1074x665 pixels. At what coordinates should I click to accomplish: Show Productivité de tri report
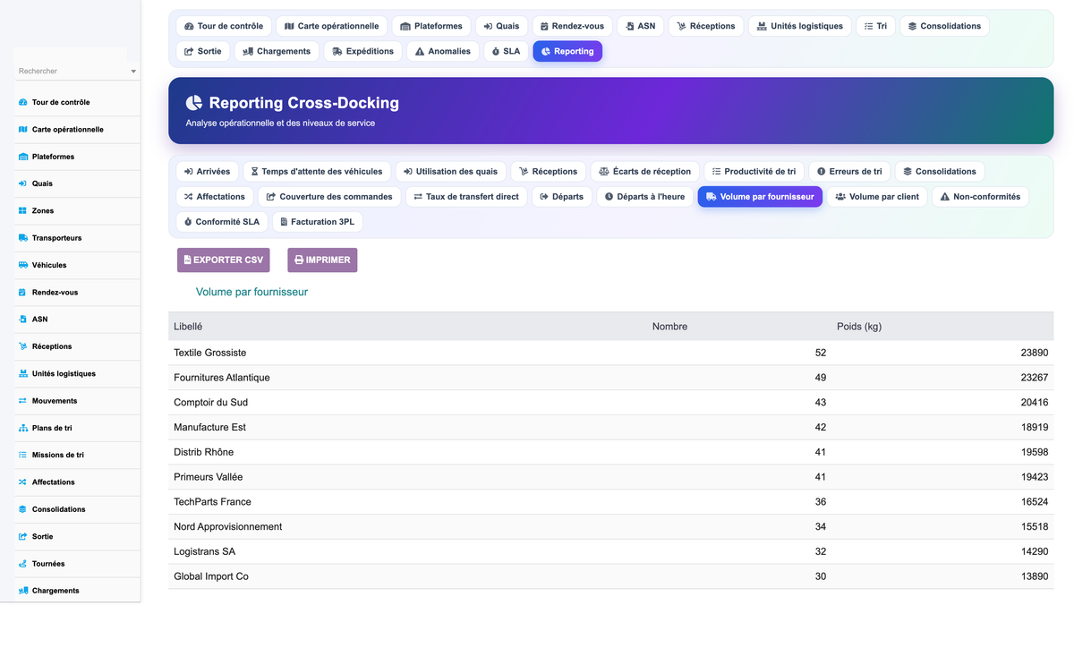click(x=754, y=171)
